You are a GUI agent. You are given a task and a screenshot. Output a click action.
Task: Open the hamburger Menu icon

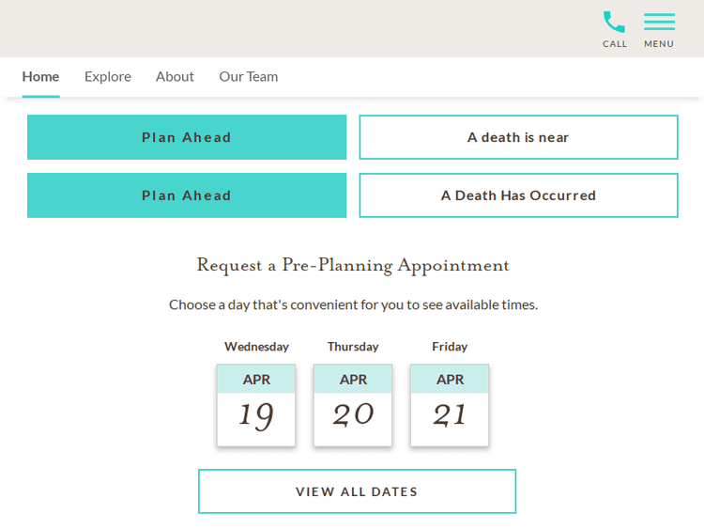(659, 22)
